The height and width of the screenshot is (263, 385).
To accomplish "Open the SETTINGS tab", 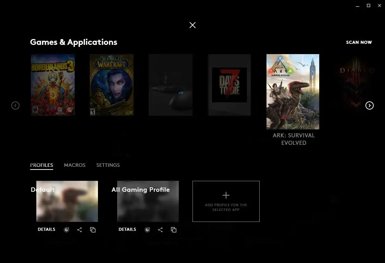I will pos(108,165).
